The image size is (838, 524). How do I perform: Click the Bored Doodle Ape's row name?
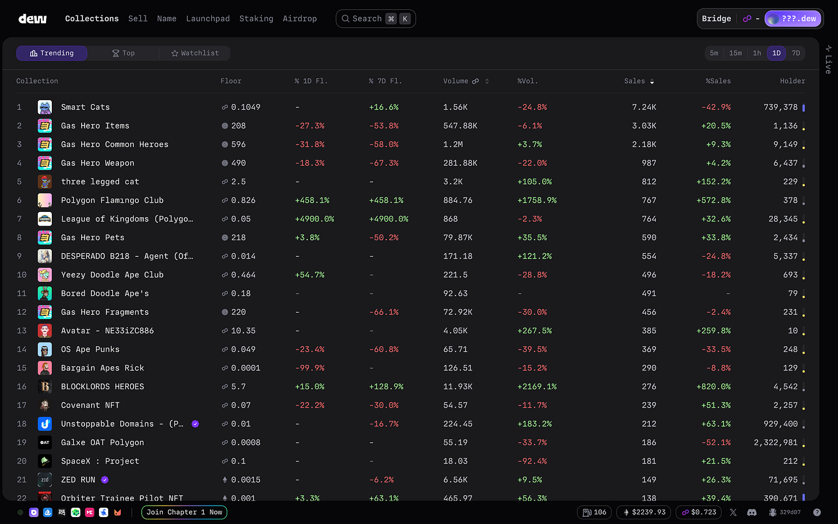pos(105,294)
